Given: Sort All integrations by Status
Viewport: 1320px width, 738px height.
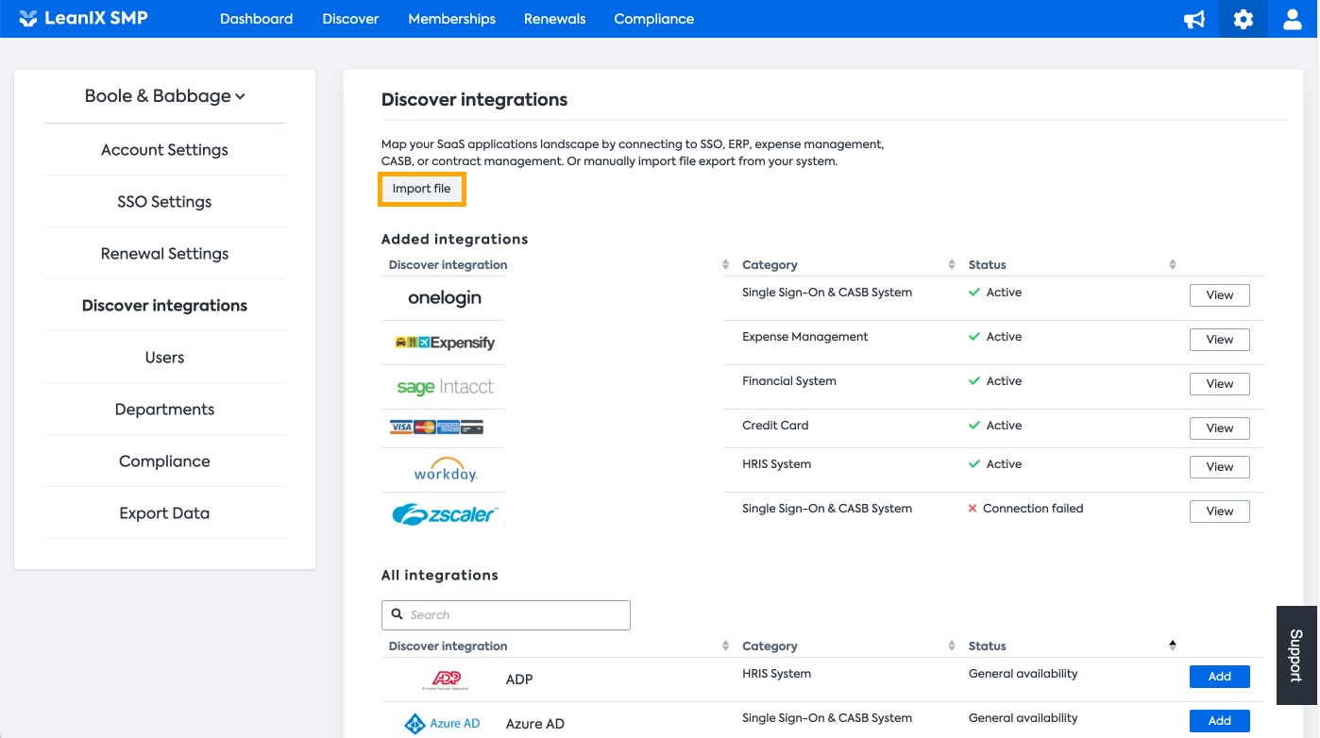Looking at the screenshot, I should click(1173, 646).
